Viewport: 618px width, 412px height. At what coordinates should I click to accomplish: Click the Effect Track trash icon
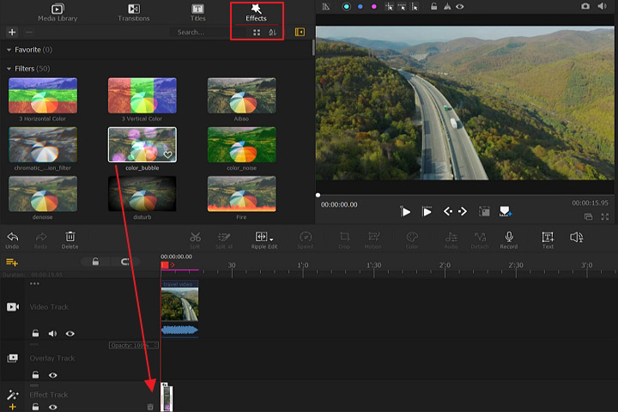pos(150,407)
